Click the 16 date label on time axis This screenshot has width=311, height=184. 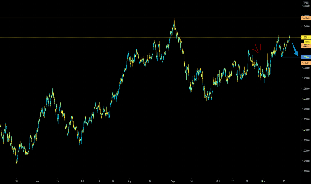click(x=284, y=181)
